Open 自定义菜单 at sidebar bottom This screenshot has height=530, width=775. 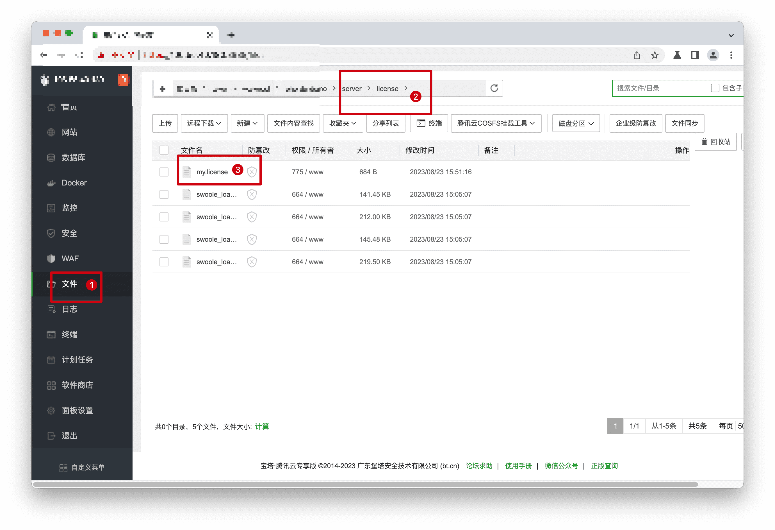[82, 467]
